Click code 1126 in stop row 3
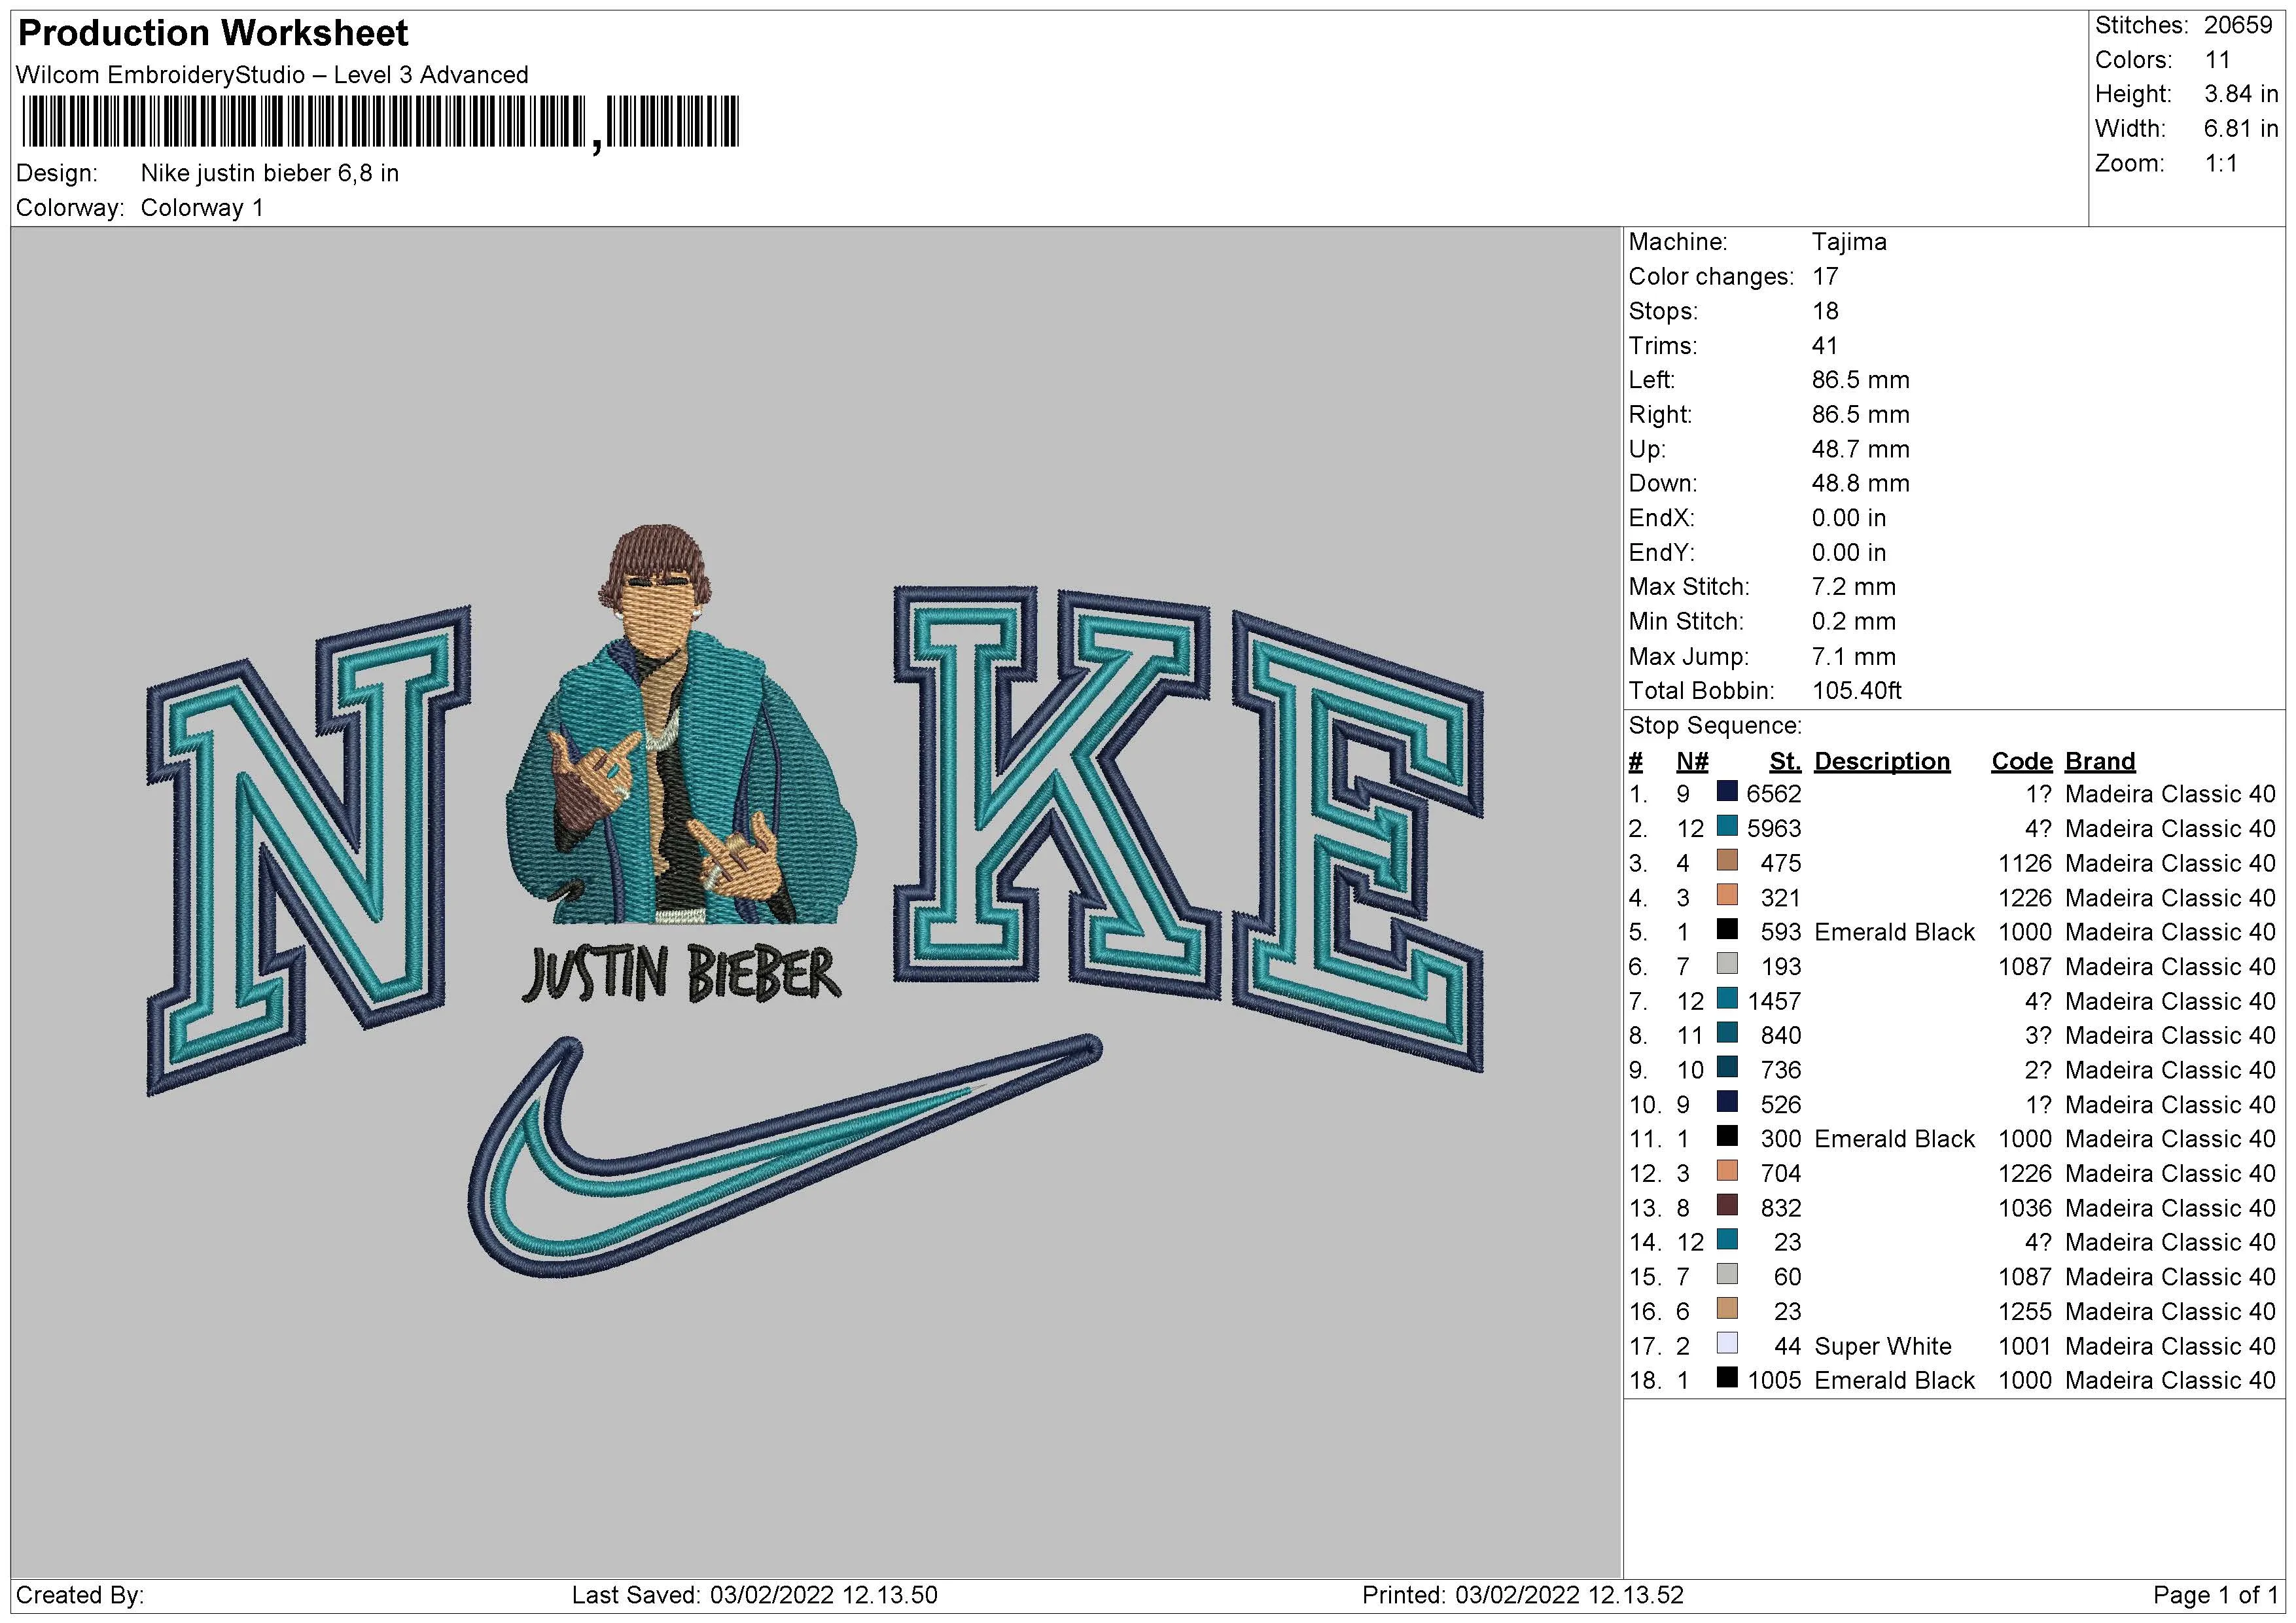This screenshot has width=2296, height=1623. 2025,863
